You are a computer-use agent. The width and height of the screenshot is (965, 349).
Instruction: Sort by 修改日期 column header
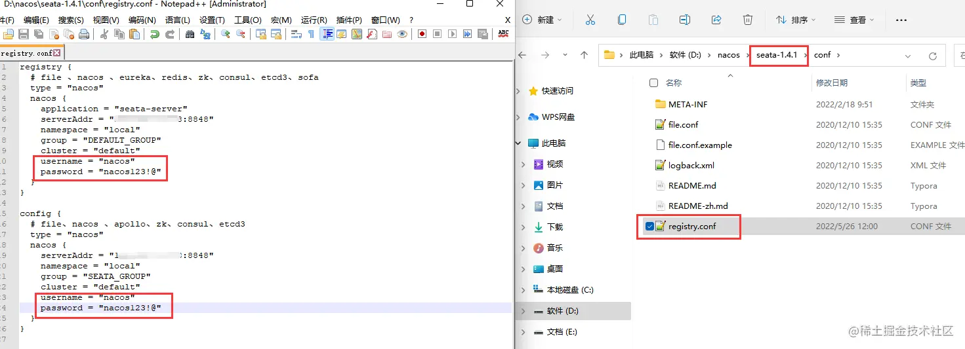tap(831, 83)
